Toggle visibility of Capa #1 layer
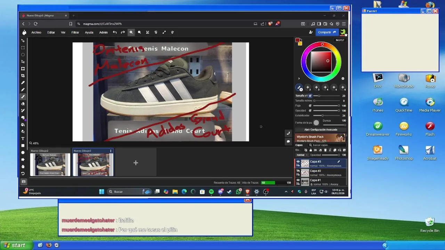 [x=298, y=180]
